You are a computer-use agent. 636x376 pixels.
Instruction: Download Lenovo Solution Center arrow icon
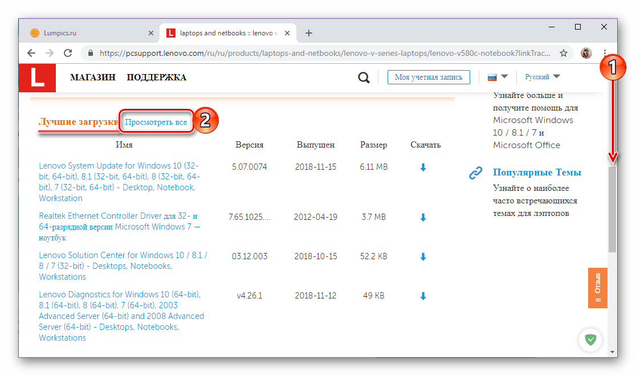click(423, 257)
